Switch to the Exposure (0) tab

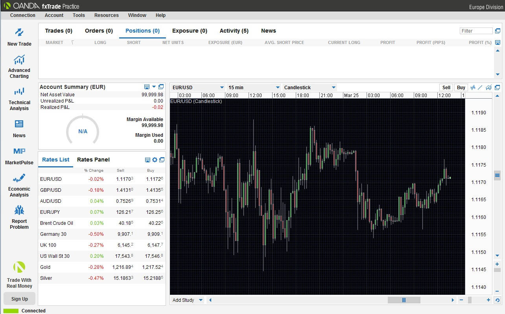(190, 31)
